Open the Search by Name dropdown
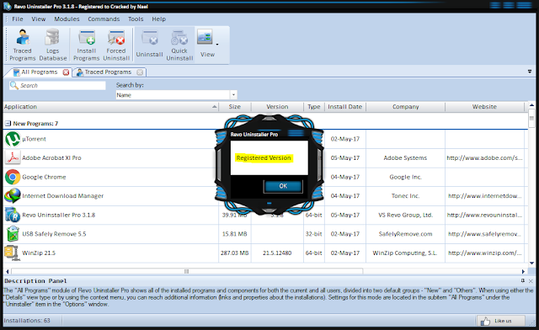Image resolution: width=539 pixels, height=330 pixels. click(x=233, y=94)
